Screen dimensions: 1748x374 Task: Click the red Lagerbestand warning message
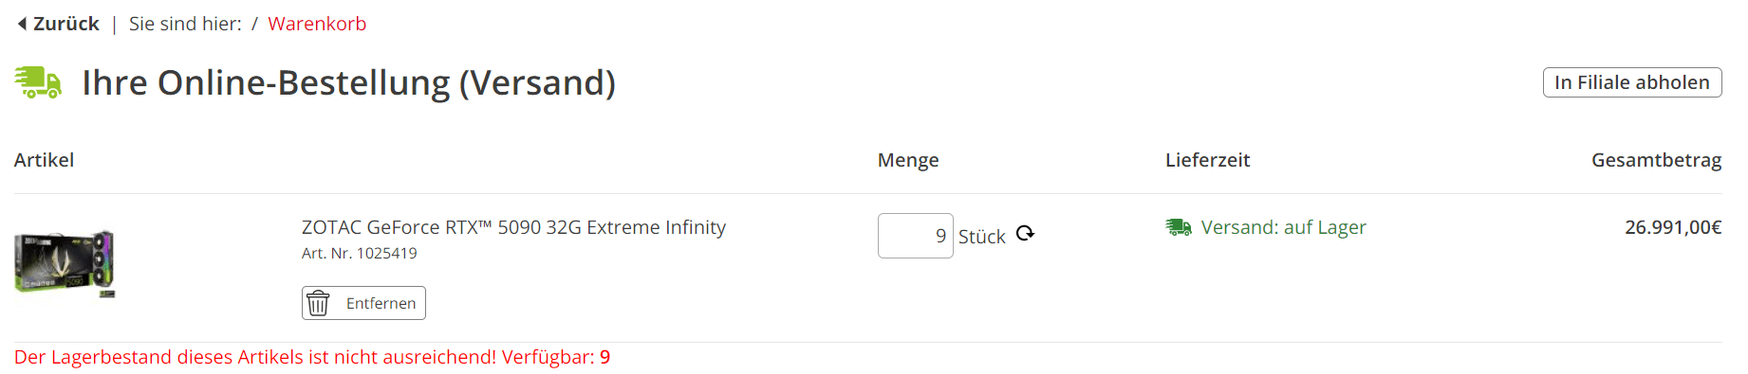[312, 357]
